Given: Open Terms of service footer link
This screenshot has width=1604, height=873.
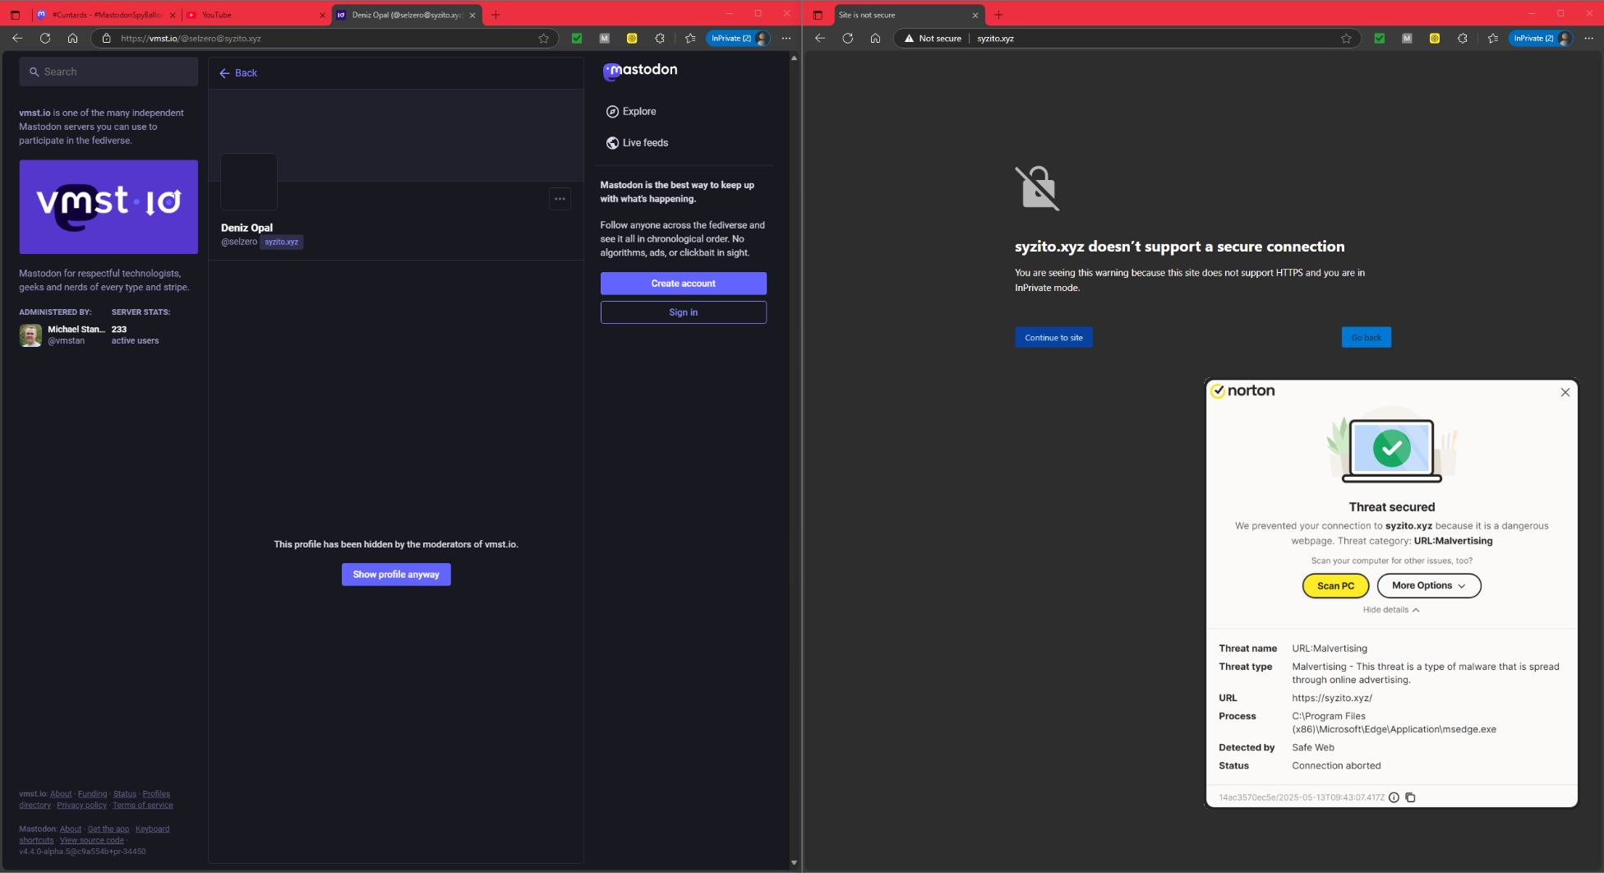Looking at the screenshot, I should point(143,806).
